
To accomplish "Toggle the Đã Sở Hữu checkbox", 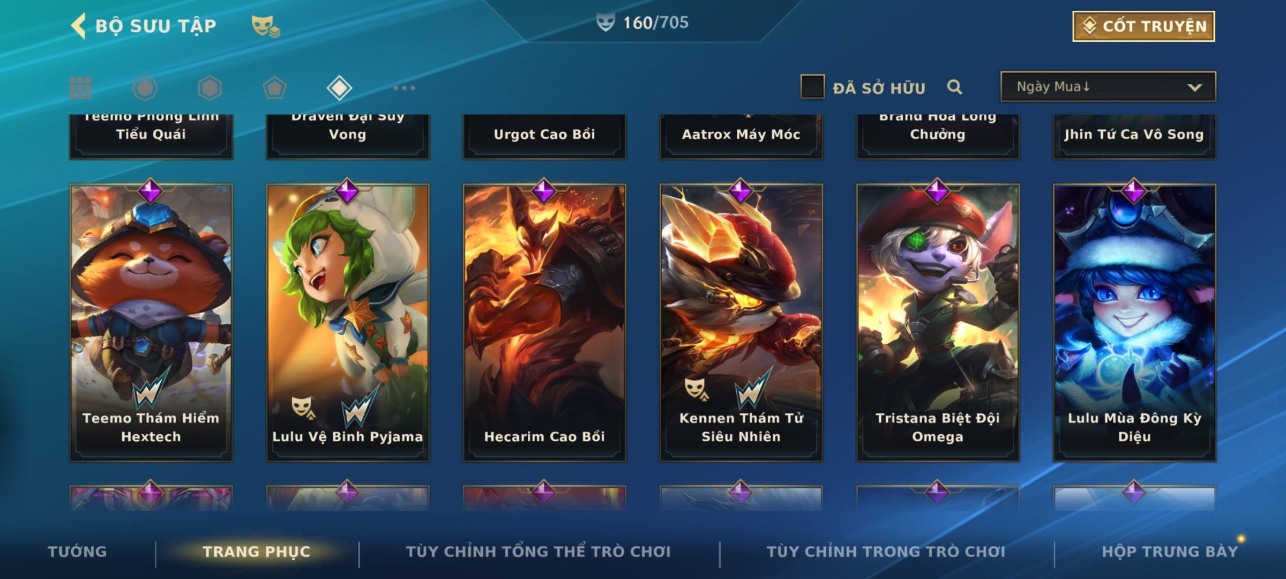I will coord(812,87).
